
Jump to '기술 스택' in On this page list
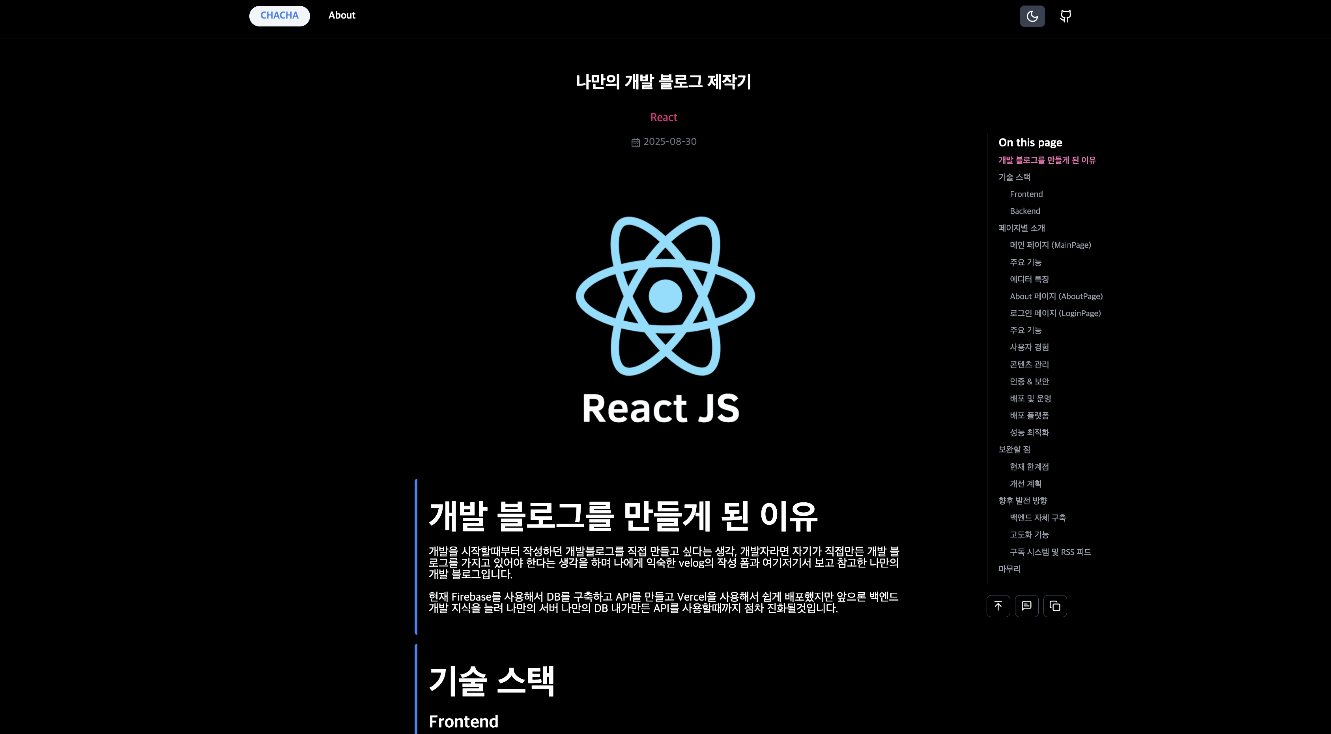click(x=1014, y=177)
